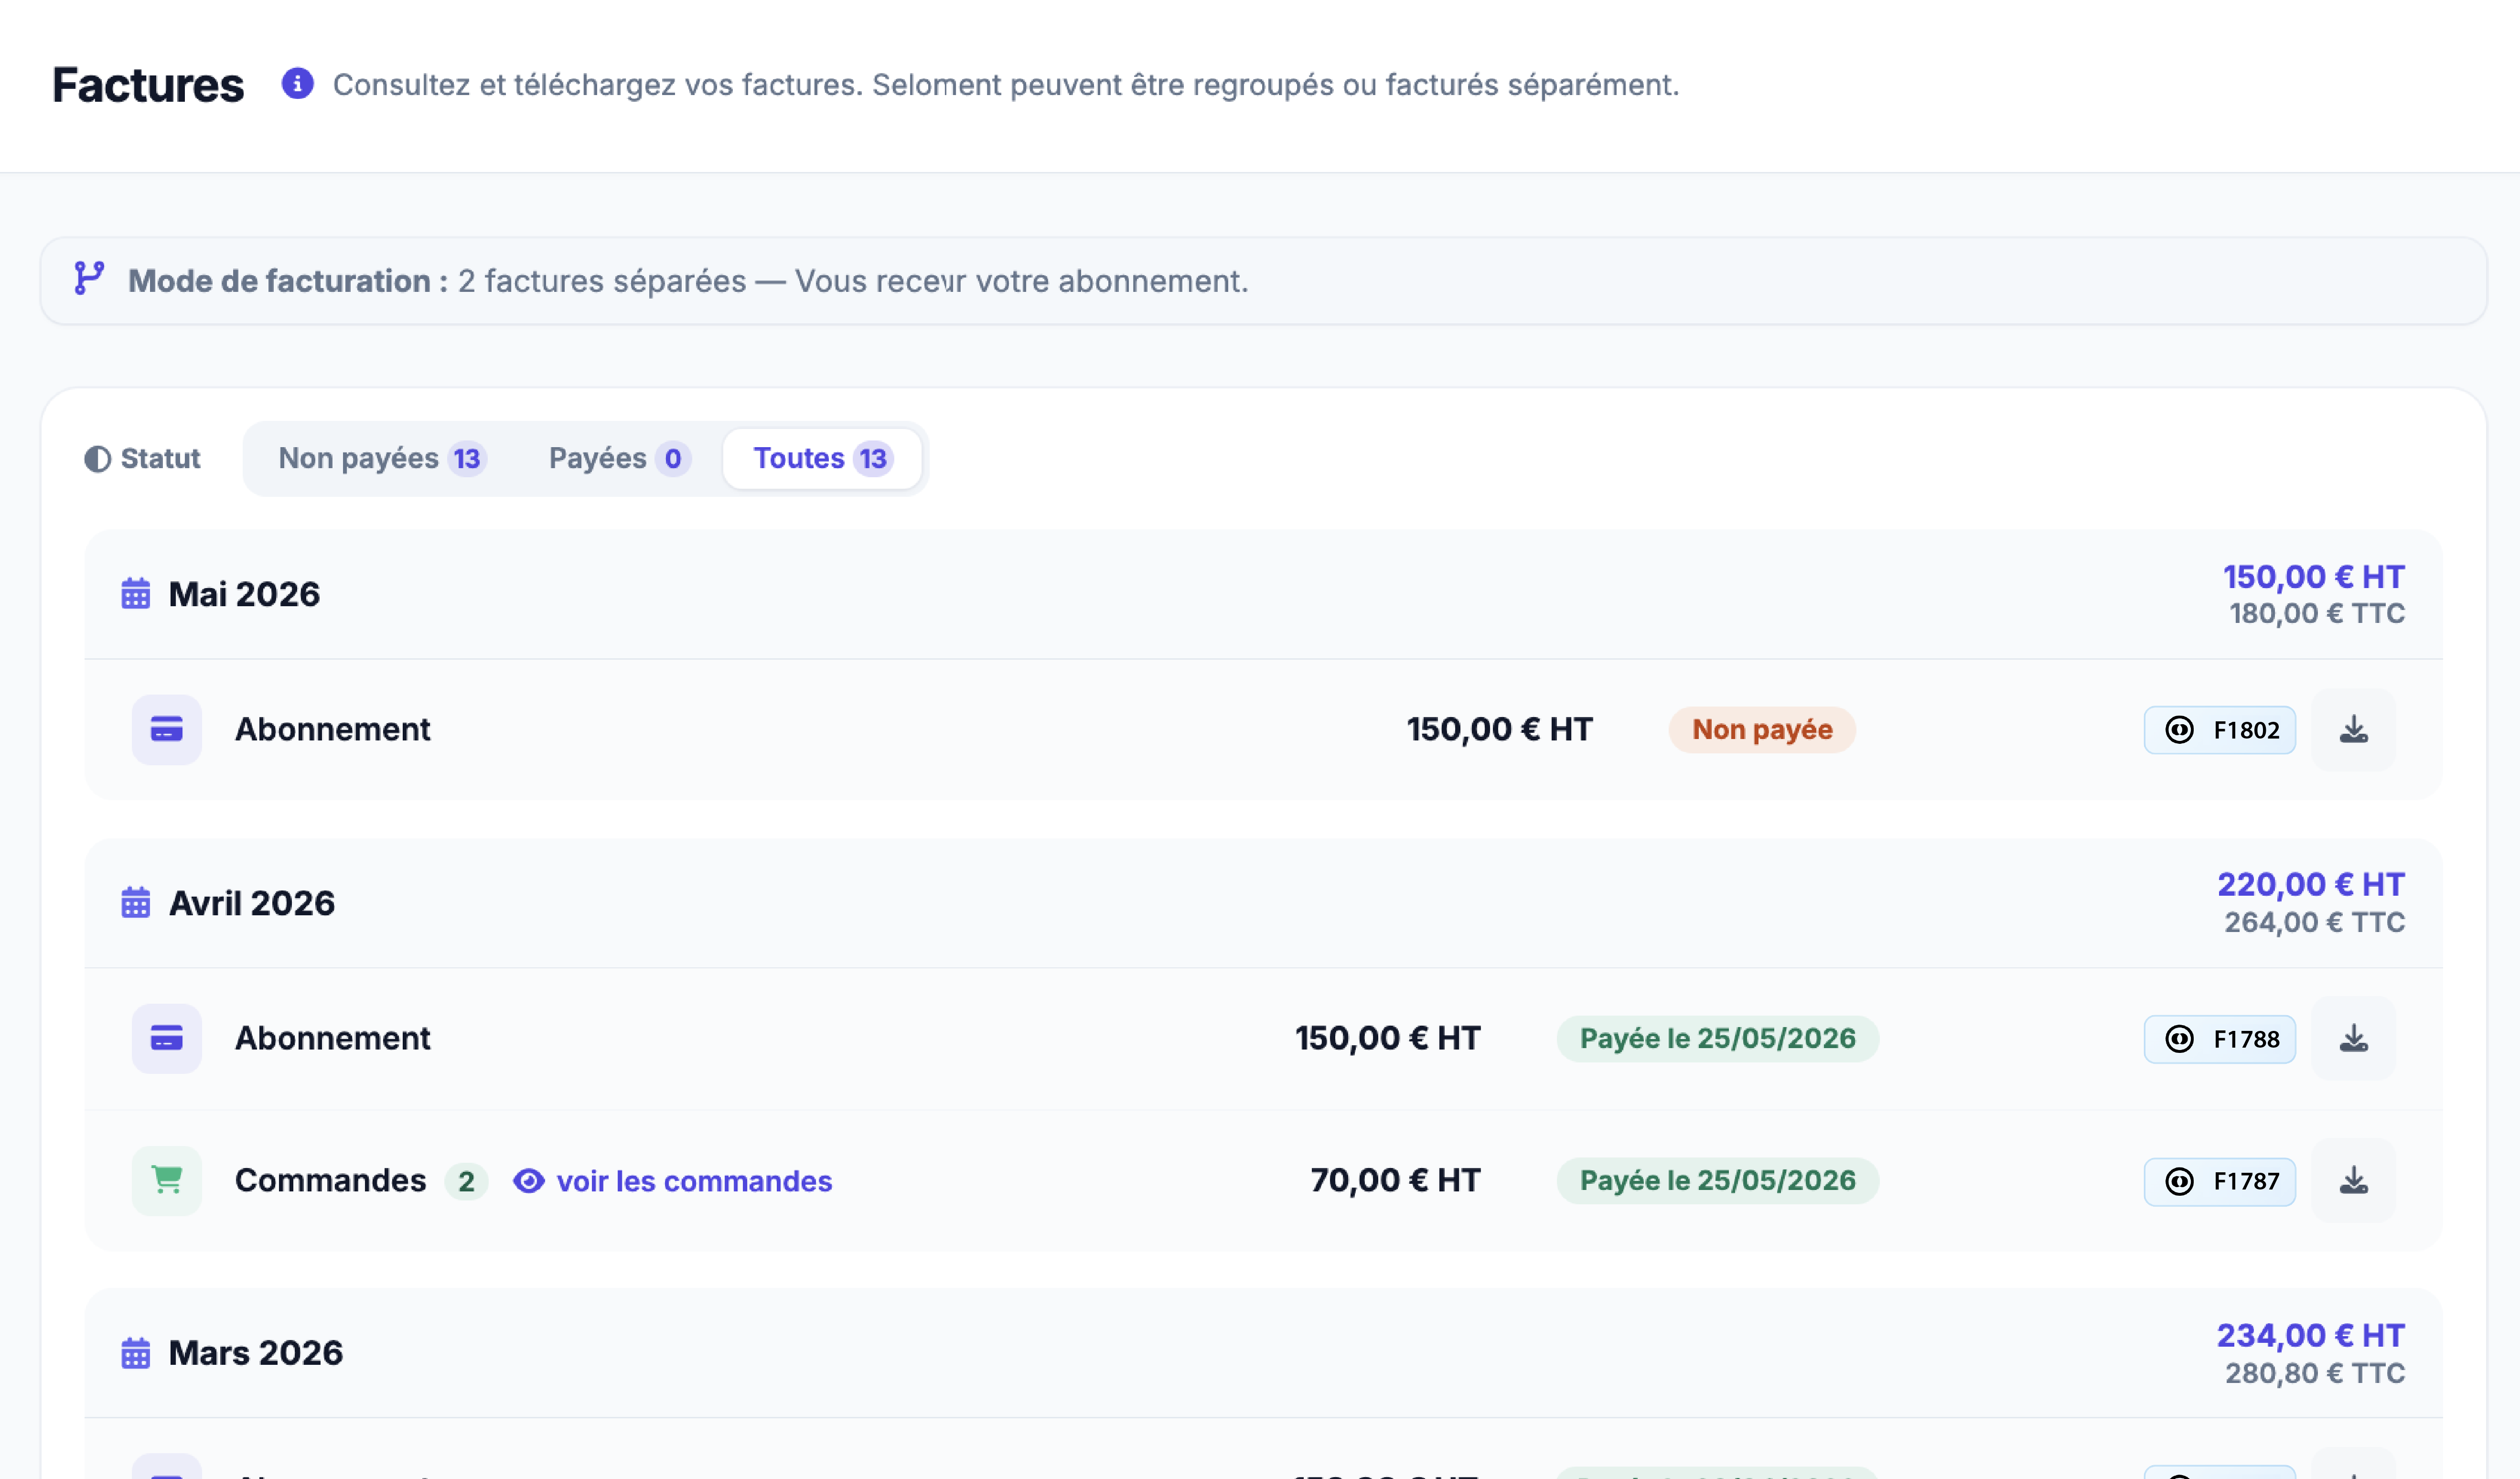The height and width of the screenshot is (1479, 2520).
Task: Click the 264,00 € TTC total
Action: [x=2315, y=922]
